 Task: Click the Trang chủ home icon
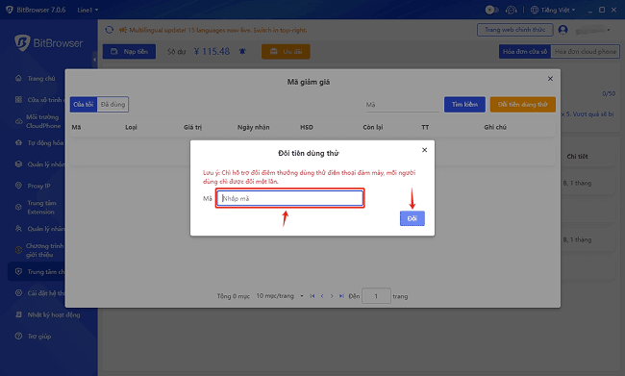[x=18, y=78]
